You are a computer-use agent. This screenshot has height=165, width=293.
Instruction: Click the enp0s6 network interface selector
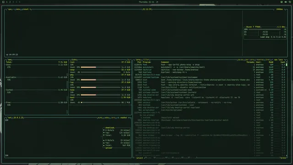124,118
